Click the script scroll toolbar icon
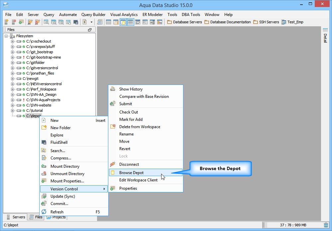The width and height of the screenshot is (332, 231). point(99,22)
